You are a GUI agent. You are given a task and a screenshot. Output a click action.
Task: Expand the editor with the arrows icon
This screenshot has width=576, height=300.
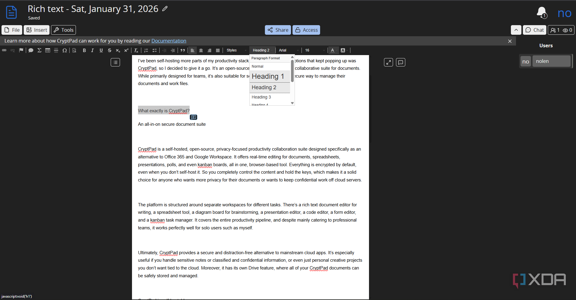pos(388,62)
